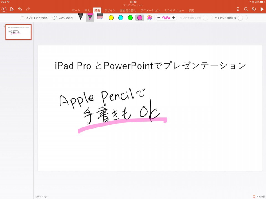This screenshot has width=266, height=199.
Task: Pick the green ink color
Action: [x=130, y=18]
